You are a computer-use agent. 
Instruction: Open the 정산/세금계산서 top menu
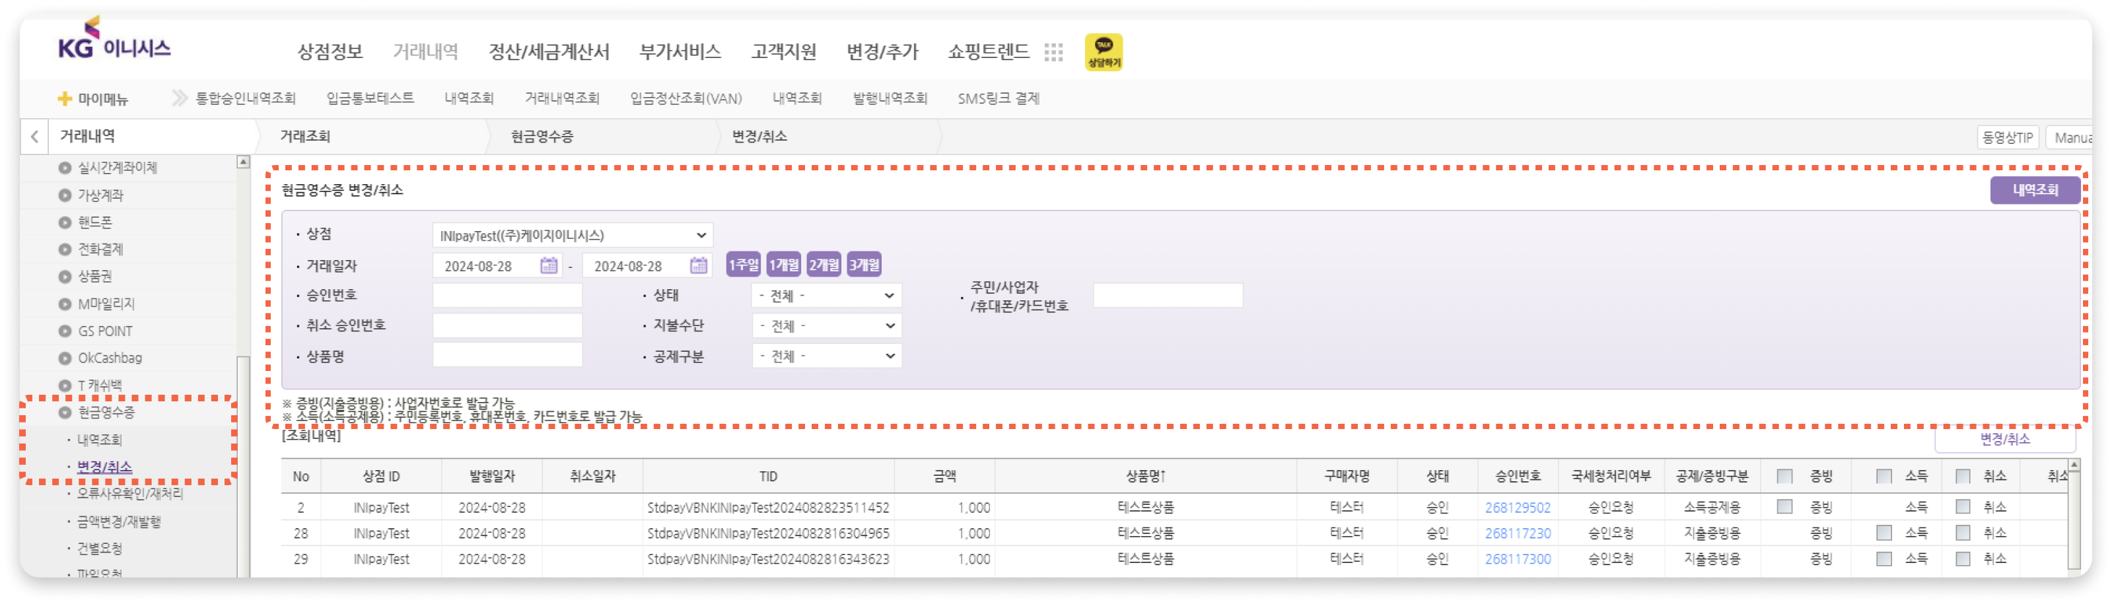click(x=549, y=51)
